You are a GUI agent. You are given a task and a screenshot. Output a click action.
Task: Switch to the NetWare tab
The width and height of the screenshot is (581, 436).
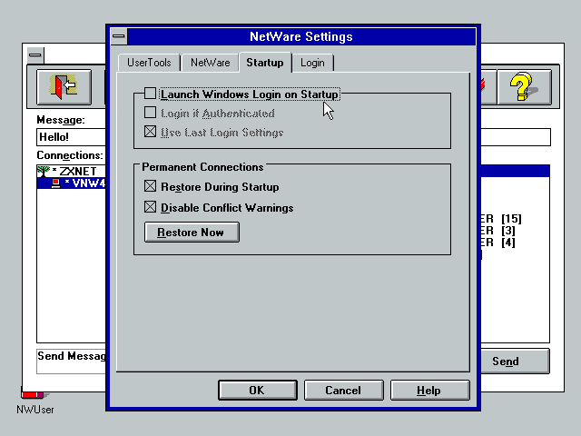coord(210,63)
